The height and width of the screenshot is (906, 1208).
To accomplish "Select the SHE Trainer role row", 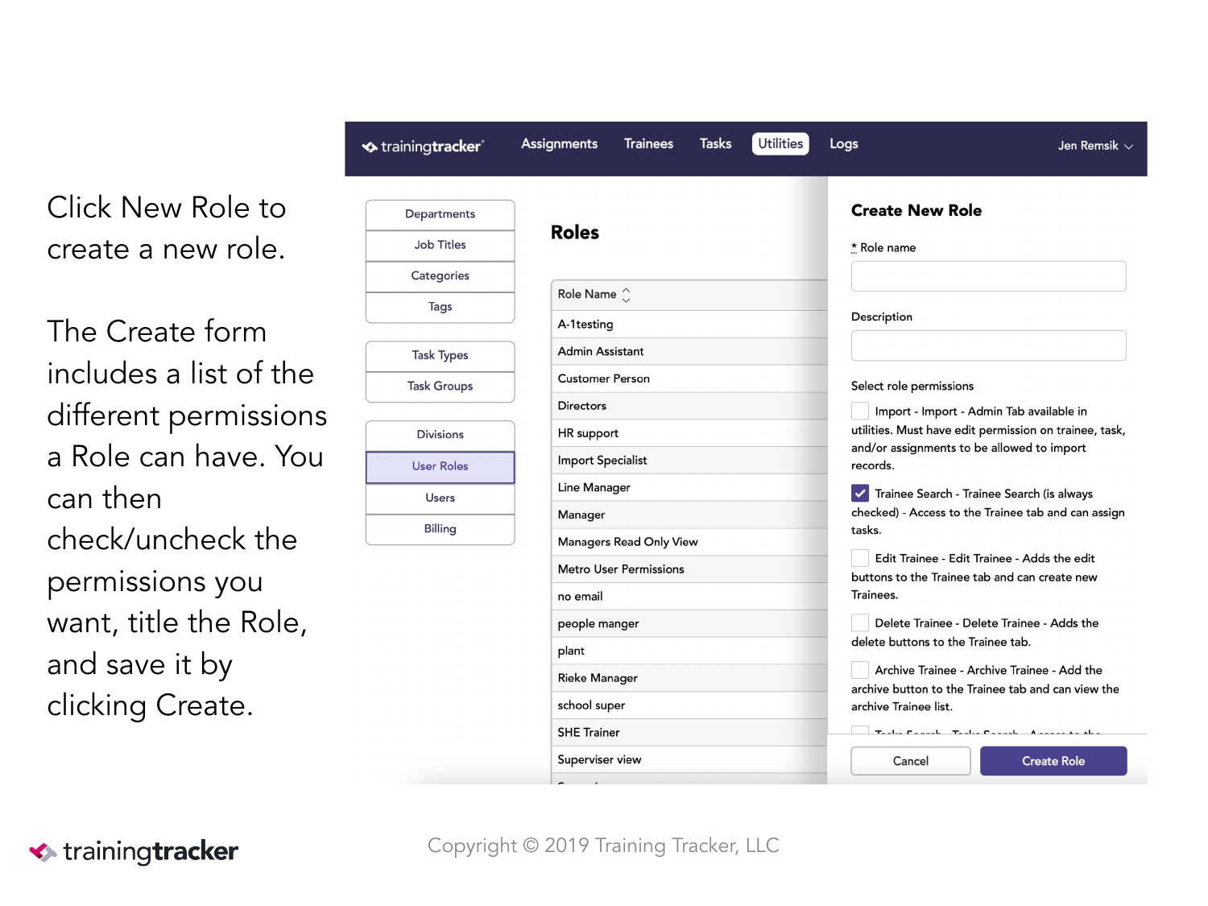I will pyautogui.click(x=689, y=733).
